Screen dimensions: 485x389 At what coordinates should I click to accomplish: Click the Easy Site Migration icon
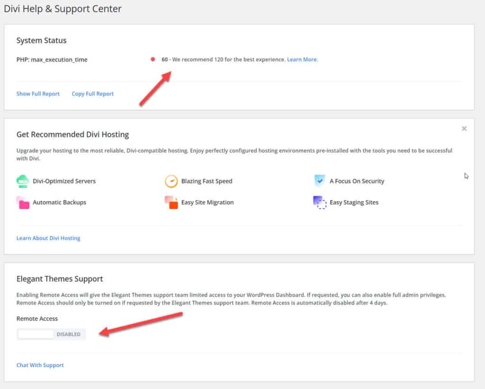[x=171, y=203]
